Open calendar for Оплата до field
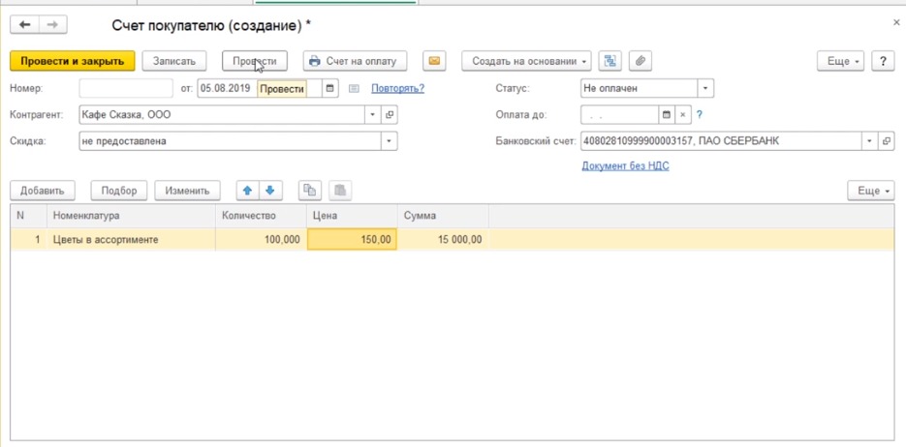 666,114
